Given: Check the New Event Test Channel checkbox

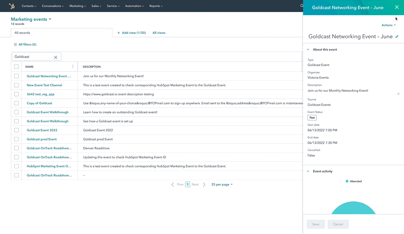Looking at the screenshot, I should tap(17, 85).
